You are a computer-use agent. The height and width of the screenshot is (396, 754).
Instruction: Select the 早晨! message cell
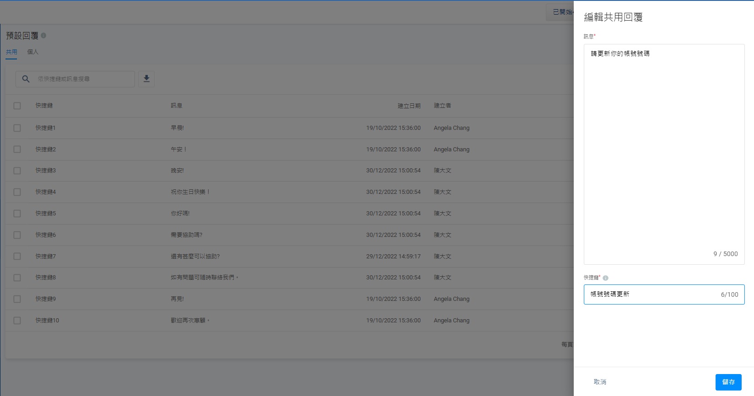(x=178, y=128)
